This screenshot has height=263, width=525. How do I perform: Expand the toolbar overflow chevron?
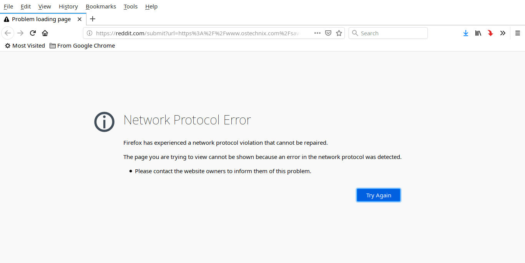coord(503,33)
